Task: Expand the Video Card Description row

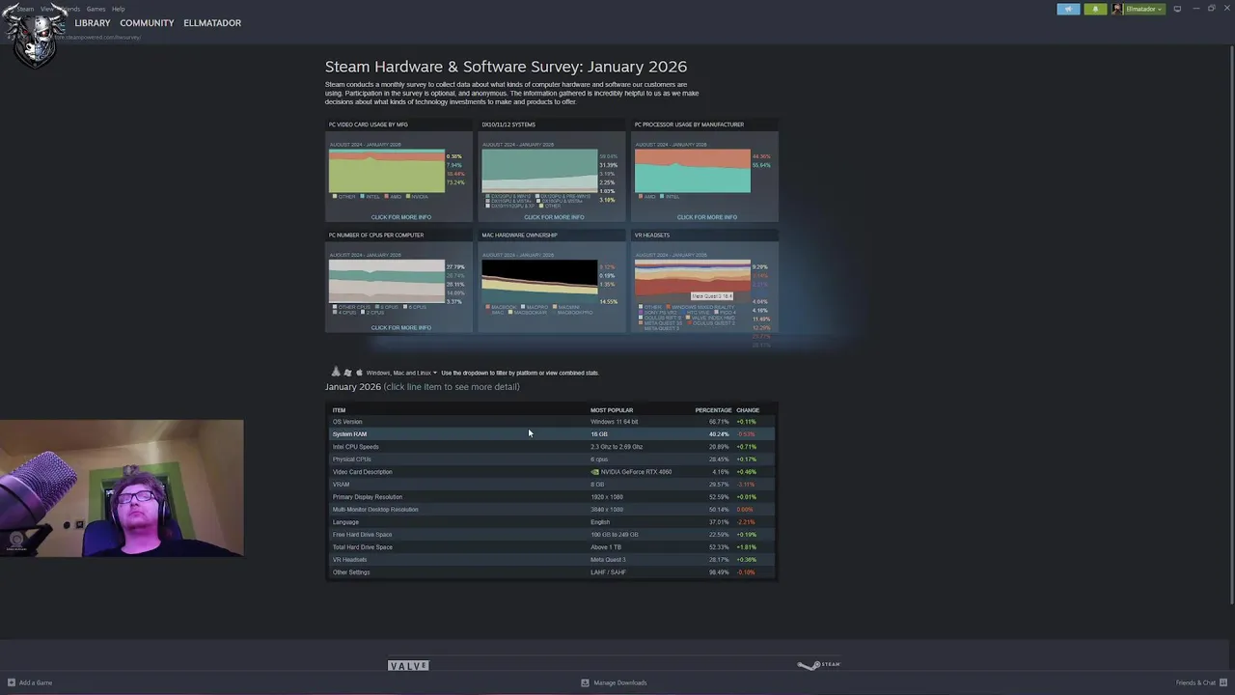Action: click(551, 472)
